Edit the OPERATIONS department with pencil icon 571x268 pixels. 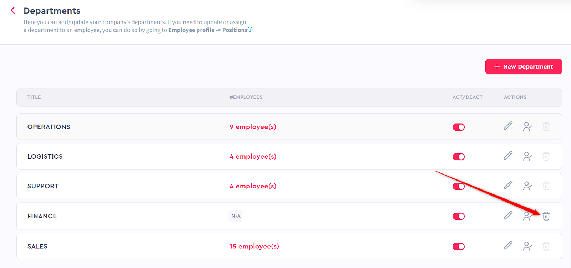click(508, 126)
